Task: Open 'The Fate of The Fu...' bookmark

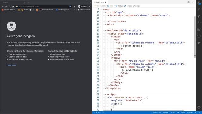Action: 9,10
